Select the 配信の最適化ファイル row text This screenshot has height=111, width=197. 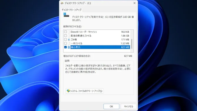81,36
